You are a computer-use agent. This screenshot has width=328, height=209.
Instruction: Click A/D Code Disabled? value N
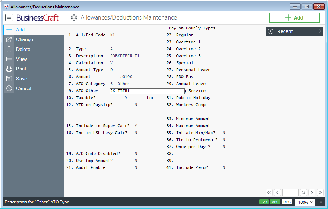click(136, 154)
